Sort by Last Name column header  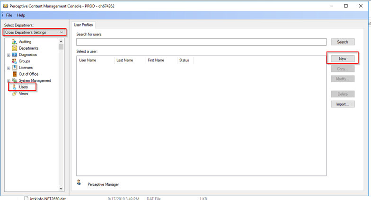point(130,61)
